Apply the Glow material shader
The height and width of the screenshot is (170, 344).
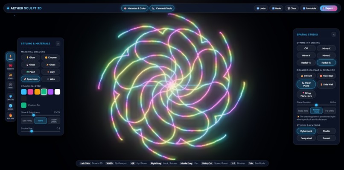pyautogui.click(x=30, y=58)
